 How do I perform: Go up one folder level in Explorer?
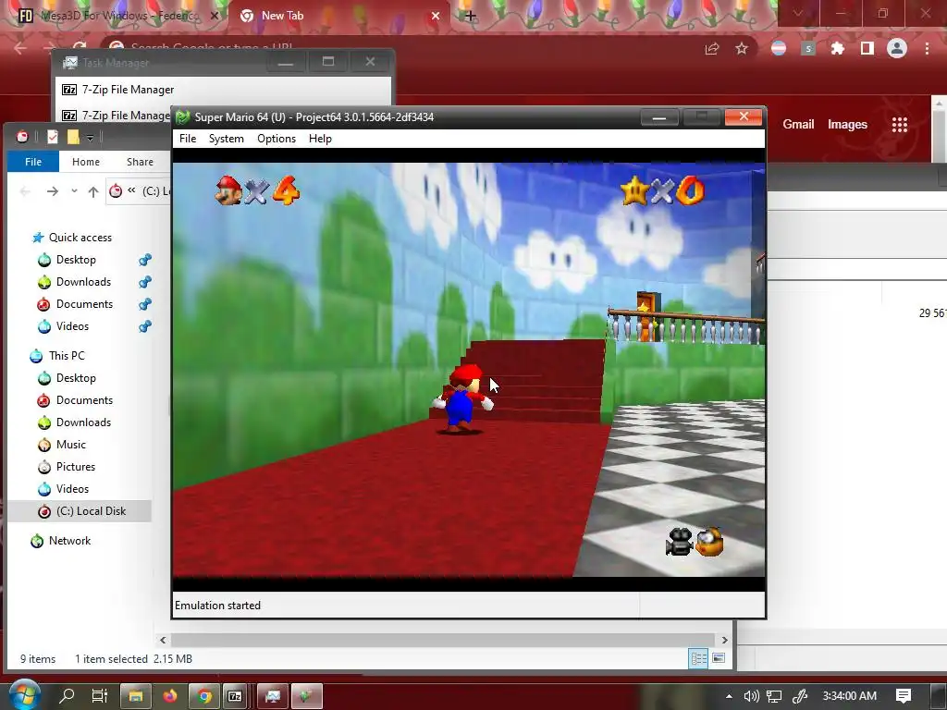pos(93,191)
